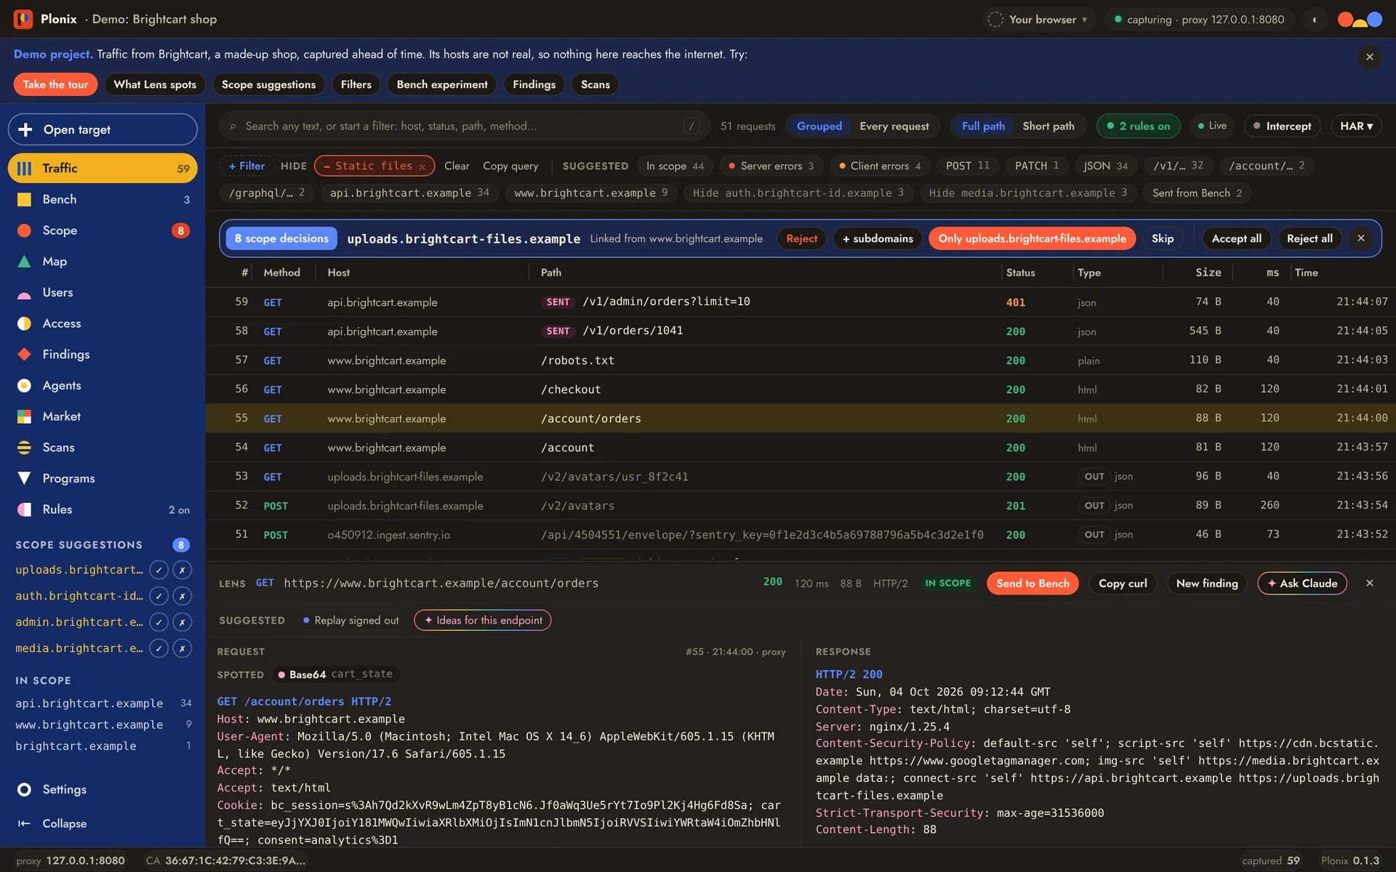Open the Traffic sidebar section
Image resolution: width=1396 pixels, height=872 pixels.
[103, 168]
